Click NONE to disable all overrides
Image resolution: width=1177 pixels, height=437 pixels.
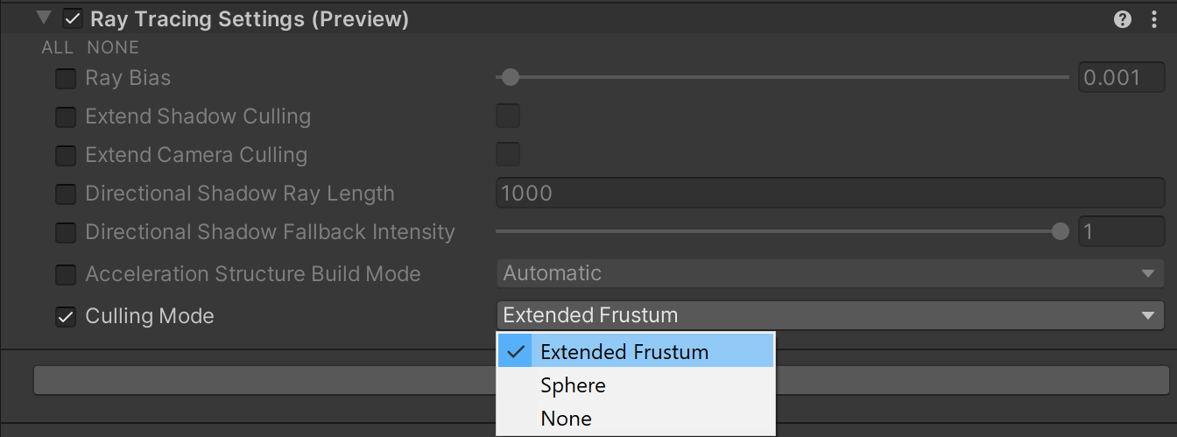[113, 47]
